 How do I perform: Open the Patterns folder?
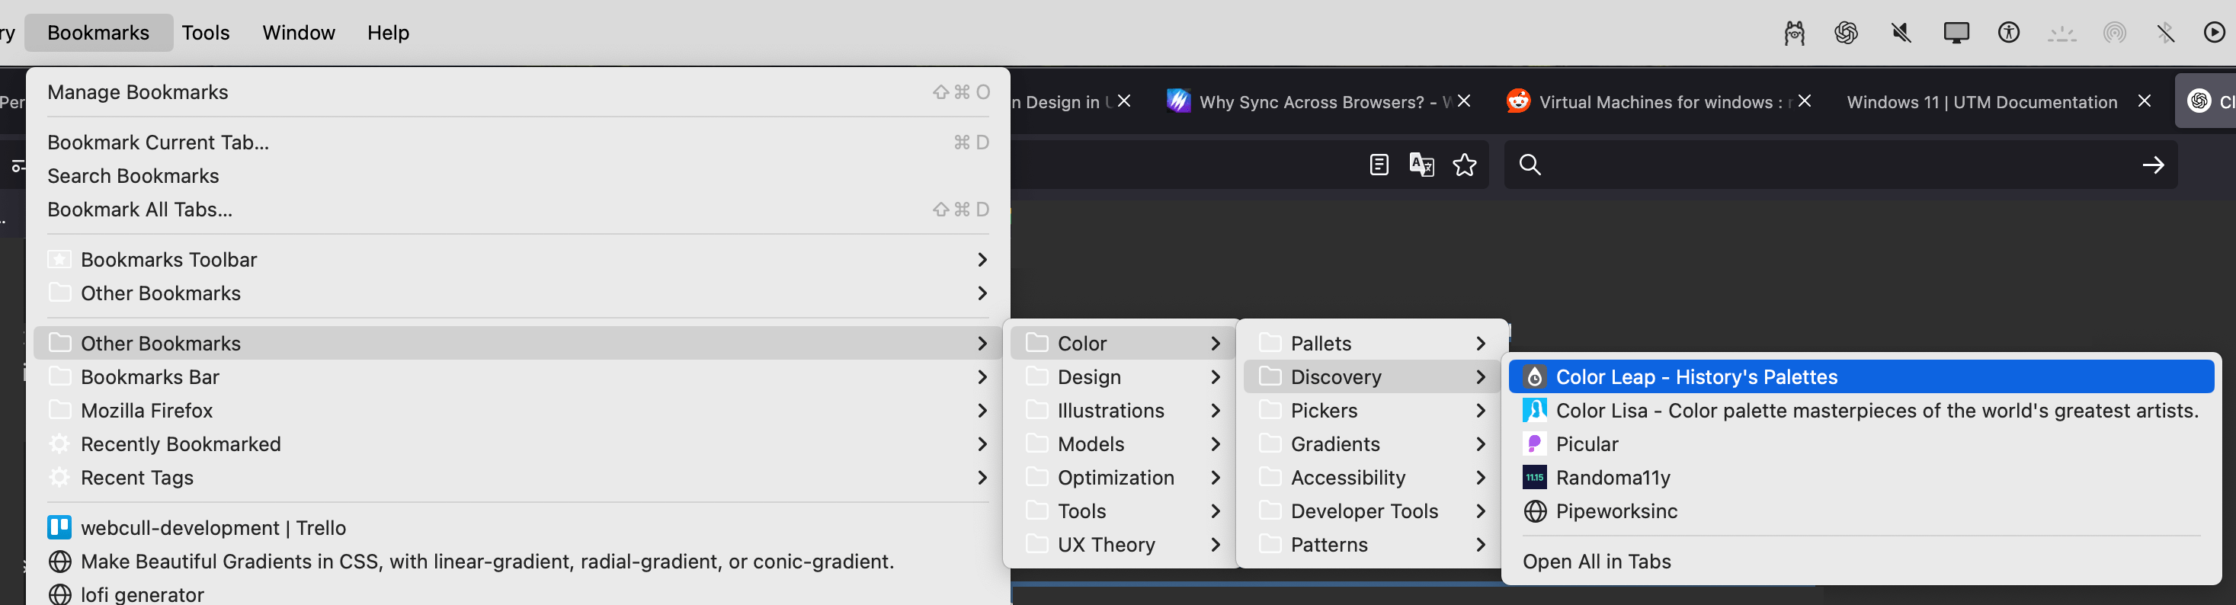click(1373, 545)
